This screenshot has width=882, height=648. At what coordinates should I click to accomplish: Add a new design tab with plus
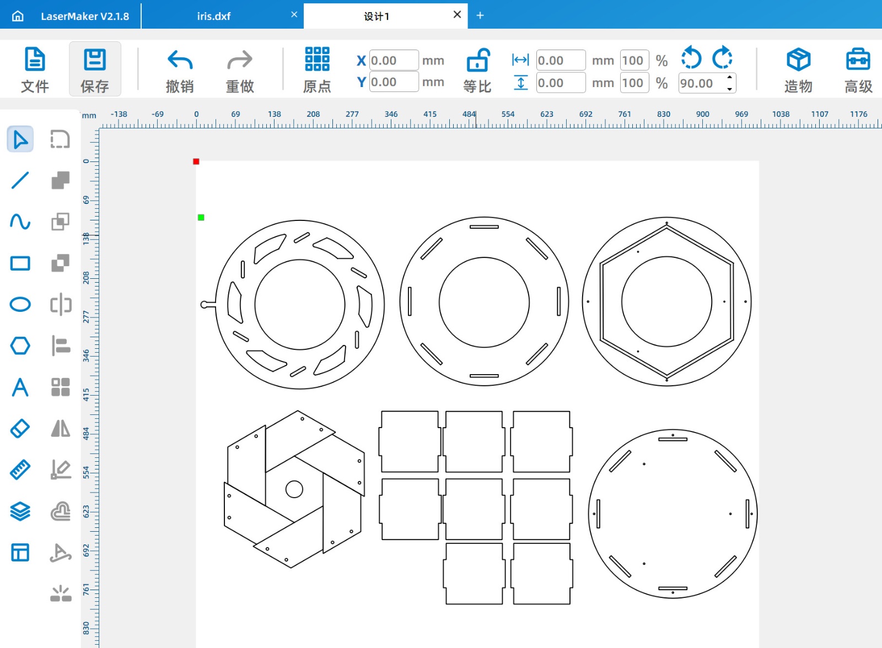pyautogui.click(x=480, y=15)
